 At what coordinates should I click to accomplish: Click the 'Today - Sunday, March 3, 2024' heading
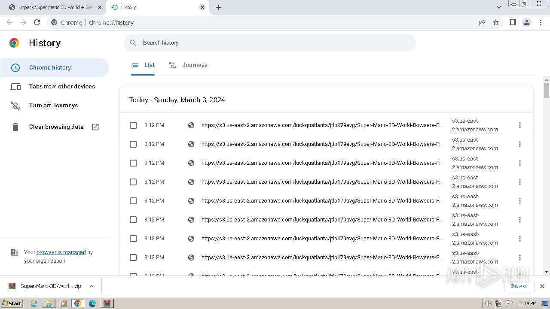[177, 100]
